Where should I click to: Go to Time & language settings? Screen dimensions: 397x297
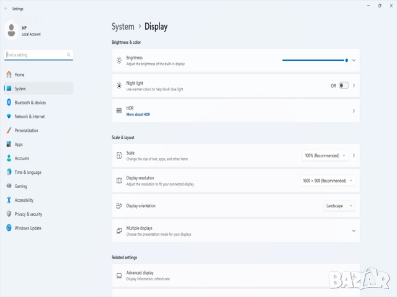28,173
